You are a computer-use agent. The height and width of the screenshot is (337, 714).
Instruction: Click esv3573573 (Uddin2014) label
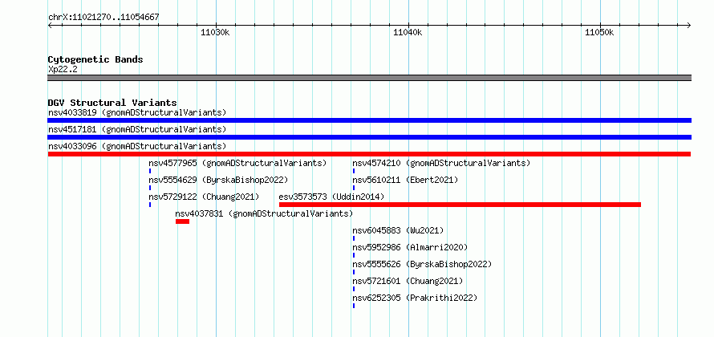click(x=331, y=197)
